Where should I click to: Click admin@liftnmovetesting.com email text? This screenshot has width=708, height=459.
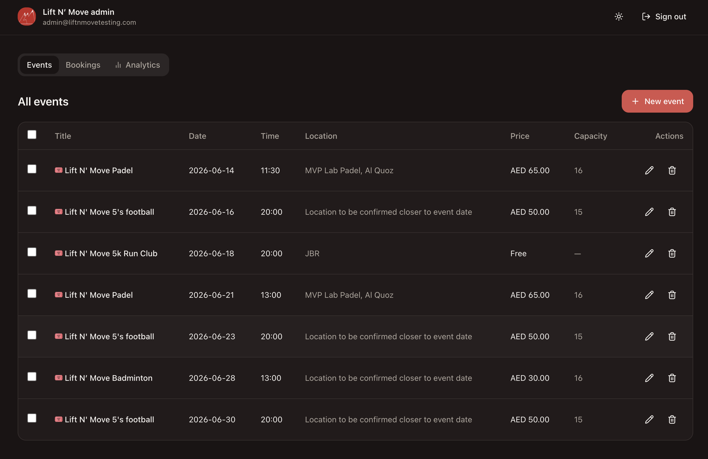[x=89, y=22]
